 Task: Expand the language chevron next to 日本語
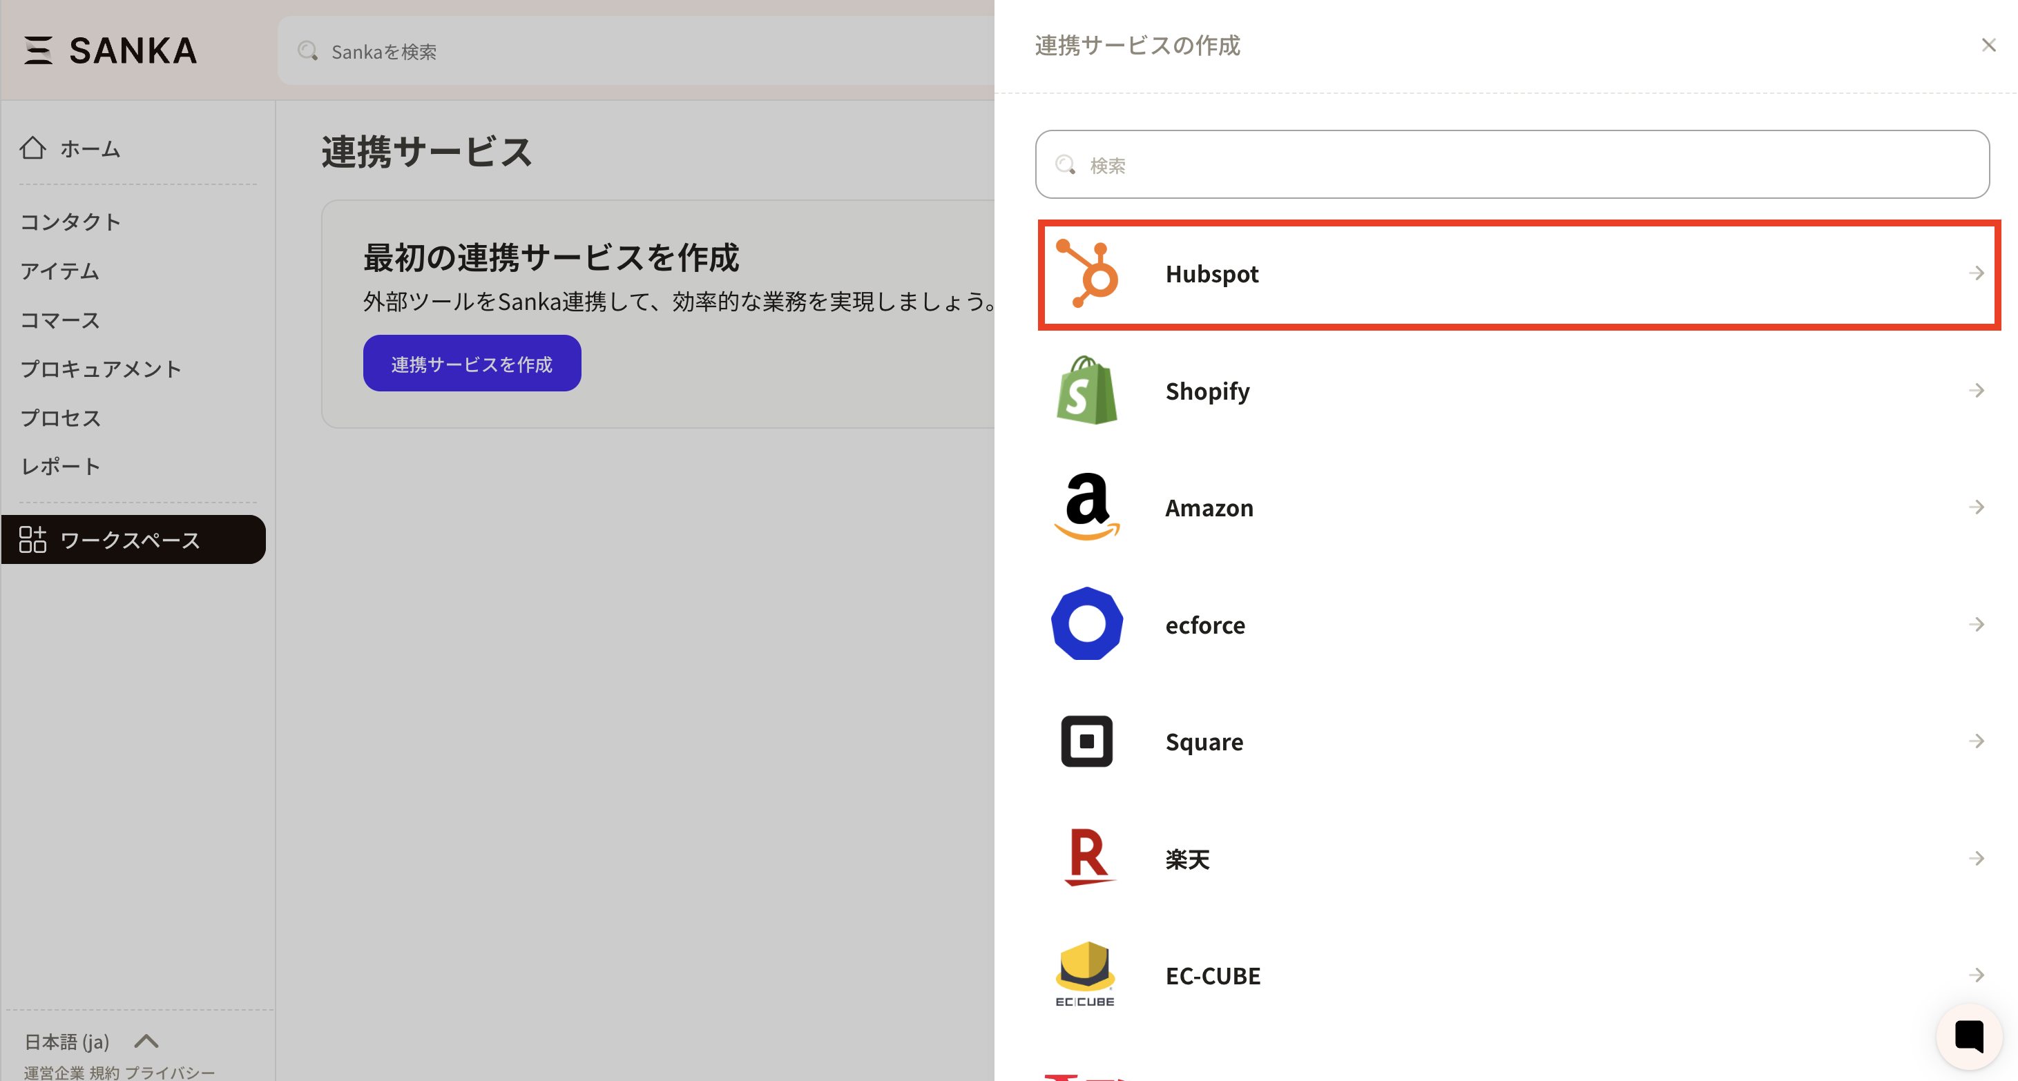tap(146, 1041)
